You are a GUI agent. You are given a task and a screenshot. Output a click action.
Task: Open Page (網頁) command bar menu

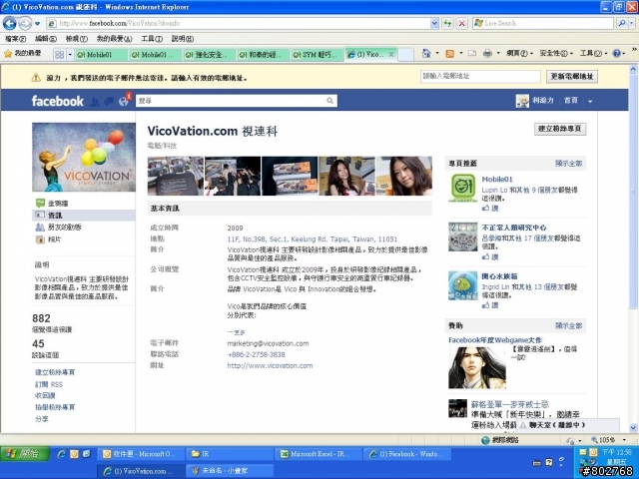[x=519, y=53]
